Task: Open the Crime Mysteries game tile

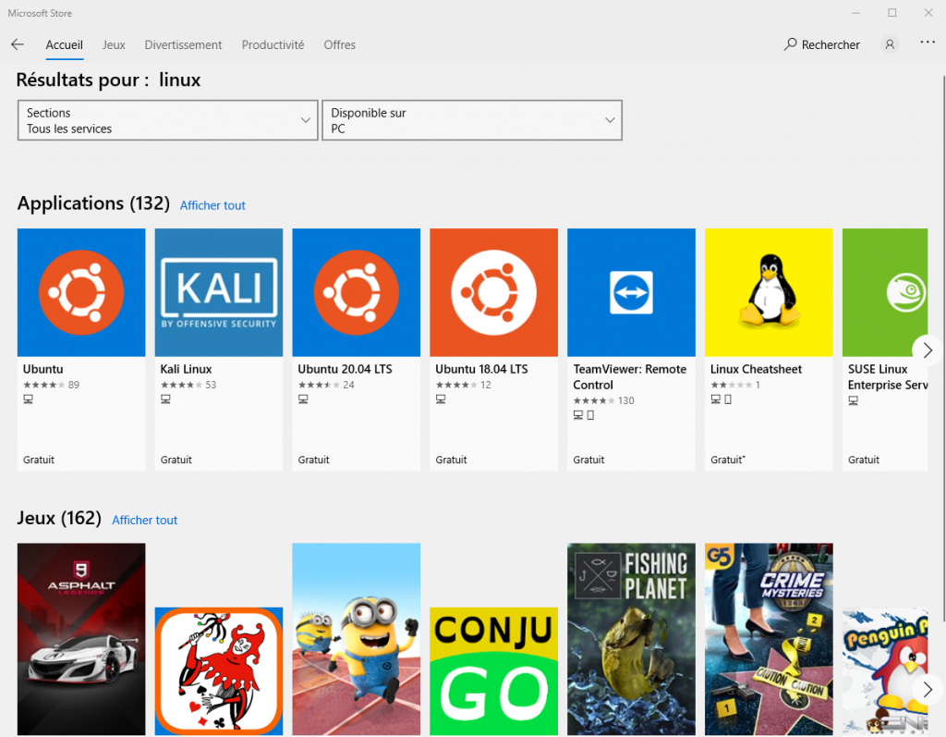Action: [770, 639]
